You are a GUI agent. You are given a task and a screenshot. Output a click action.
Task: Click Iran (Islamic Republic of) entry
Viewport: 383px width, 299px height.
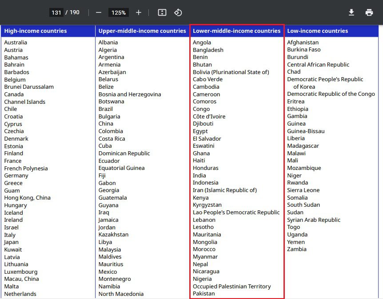pyautogui.click(x=225, y=190)
